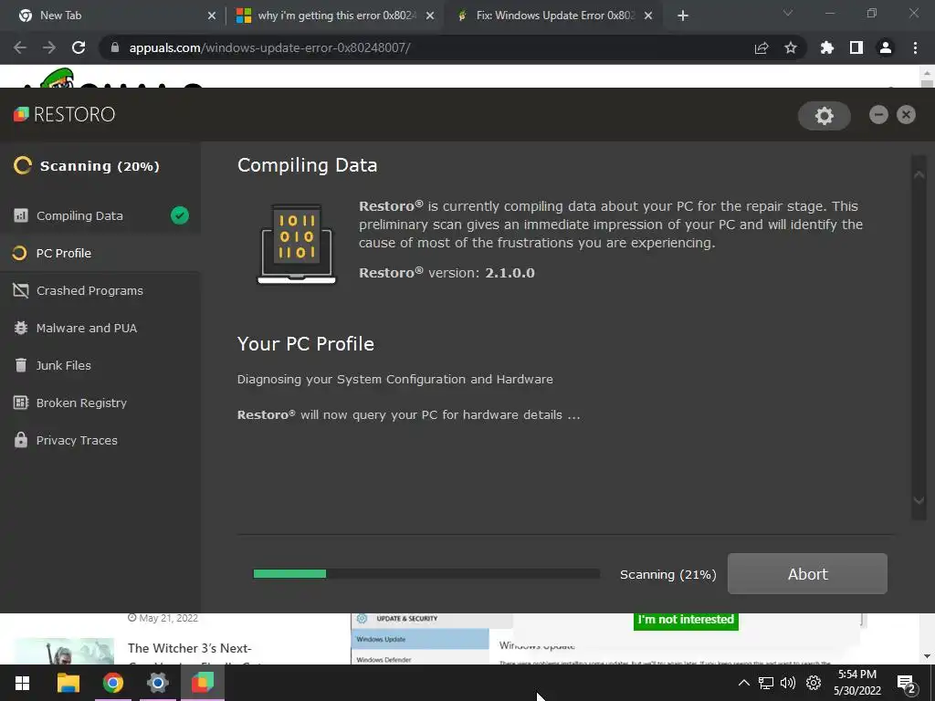Screen dimensions: 935x701
Task: Minimize the Restoro window
Action: coord(878,114)
